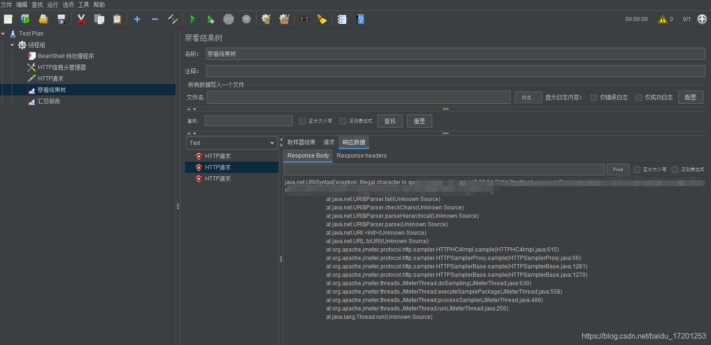Click the Cut scissors icon on toolbar
Screen dimensions: 711x345
coord(81,19)
